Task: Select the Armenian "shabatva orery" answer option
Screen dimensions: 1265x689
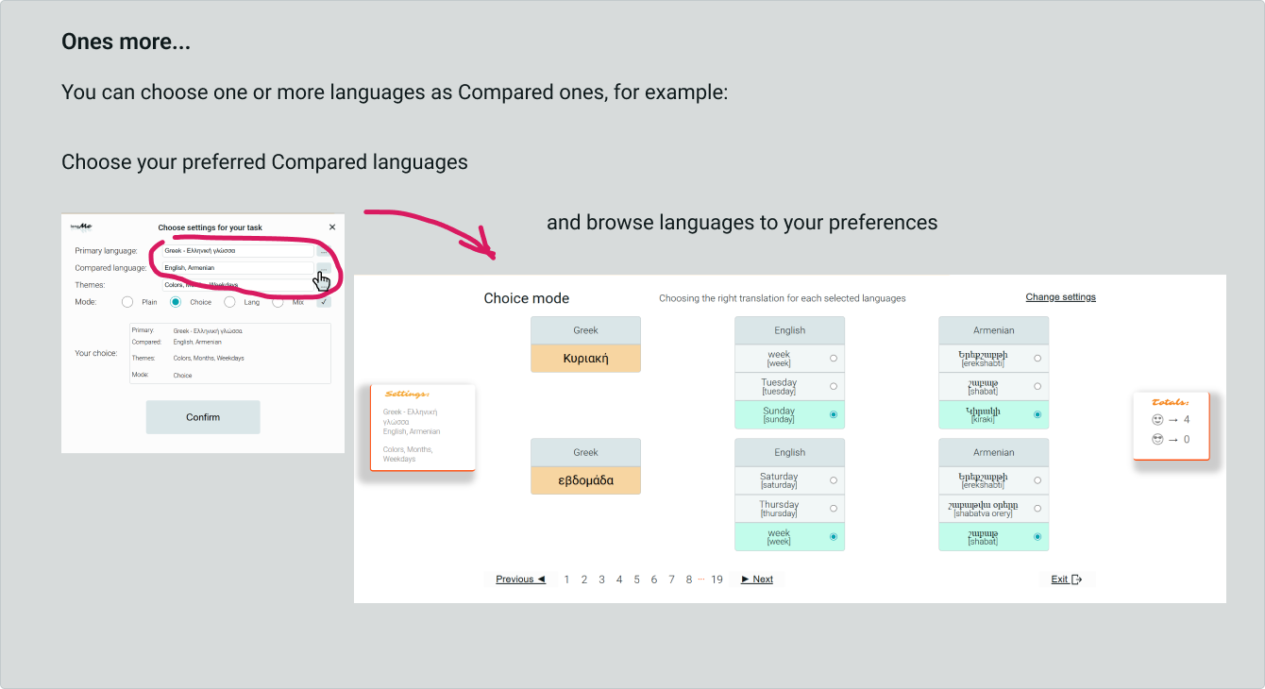Action: [993, 509]
